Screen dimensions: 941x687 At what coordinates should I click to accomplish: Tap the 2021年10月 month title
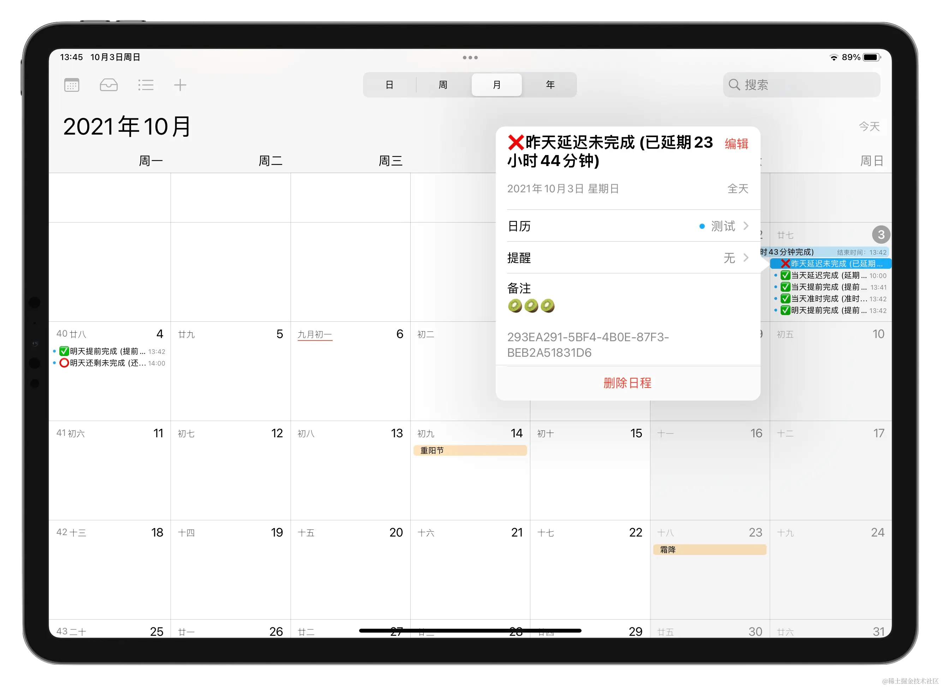click(x=127, y=126)
